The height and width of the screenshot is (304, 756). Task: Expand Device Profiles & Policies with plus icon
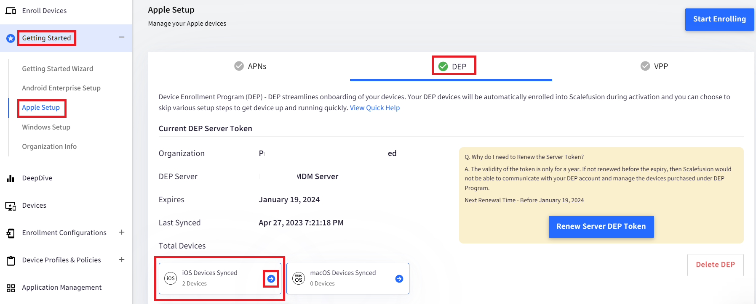[122, 259]
